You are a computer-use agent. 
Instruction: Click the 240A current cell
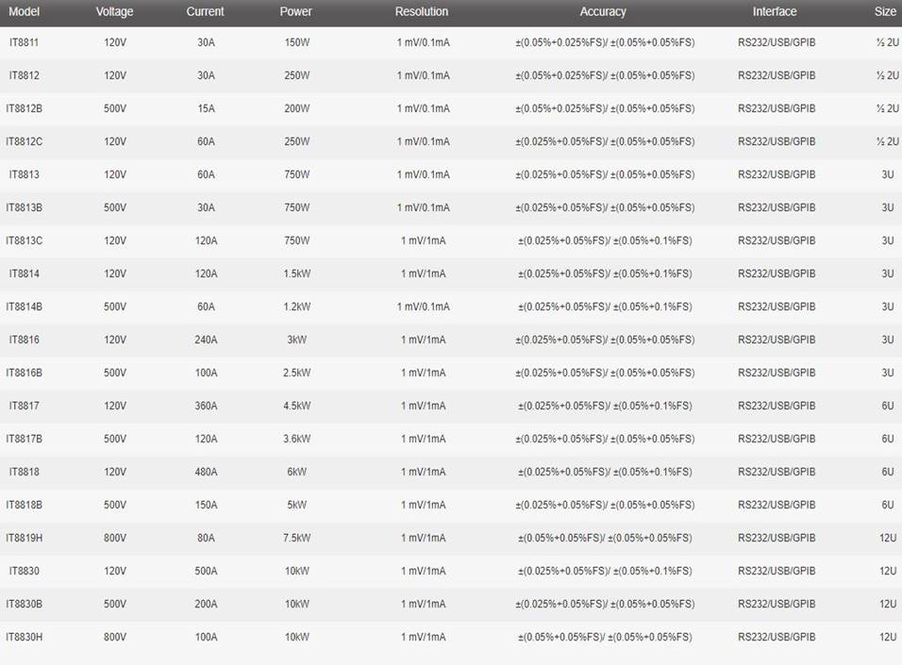(x=207, y=340)
